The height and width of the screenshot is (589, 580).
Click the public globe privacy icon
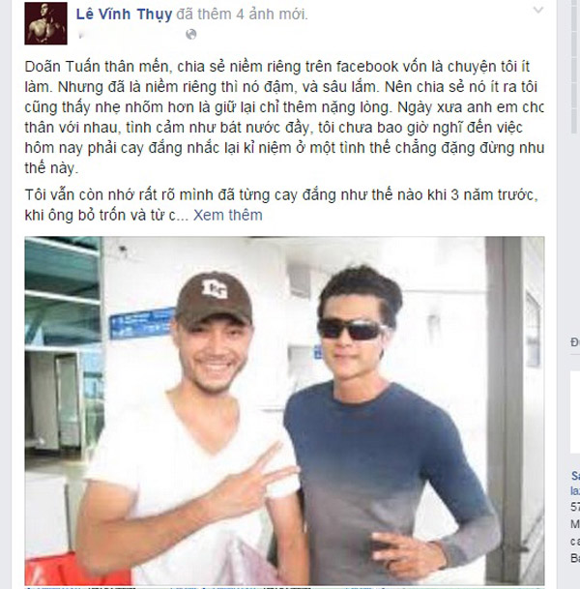coord(191,35)
